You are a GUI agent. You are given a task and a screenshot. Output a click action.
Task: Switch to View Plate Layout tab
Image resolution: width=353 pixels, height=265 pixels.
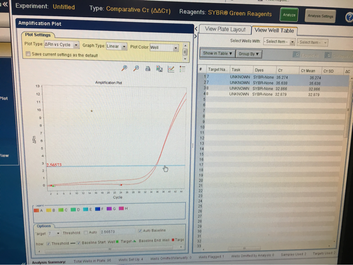[225, 29]
